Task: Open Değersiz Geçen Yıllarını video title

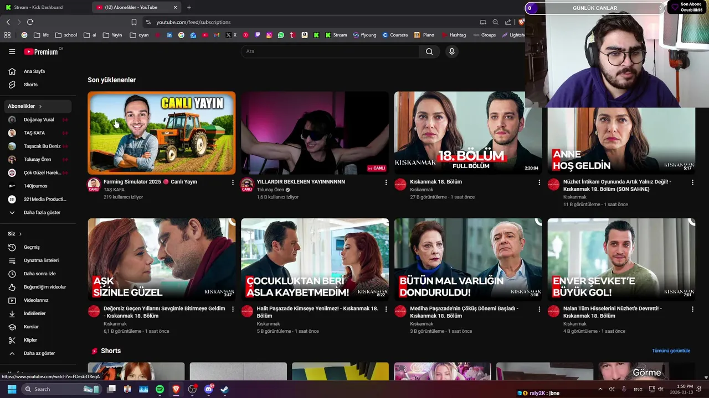Action: tap(164, 312)
